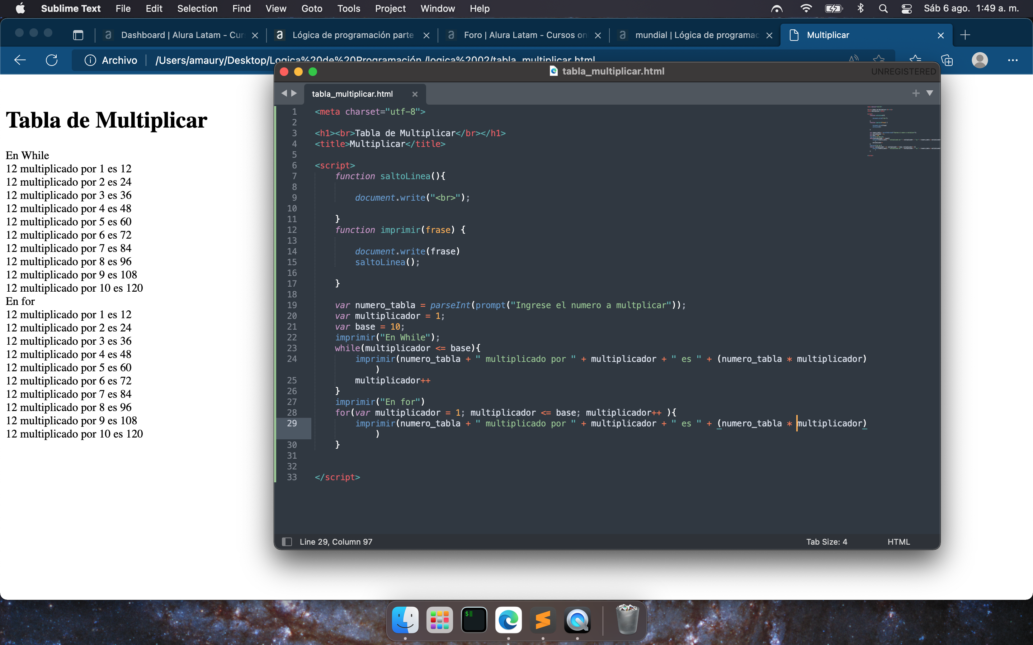Click date and time in menu bar
Image resolution: width=1033 pixels, height=645 pixels.
(971, 9)
